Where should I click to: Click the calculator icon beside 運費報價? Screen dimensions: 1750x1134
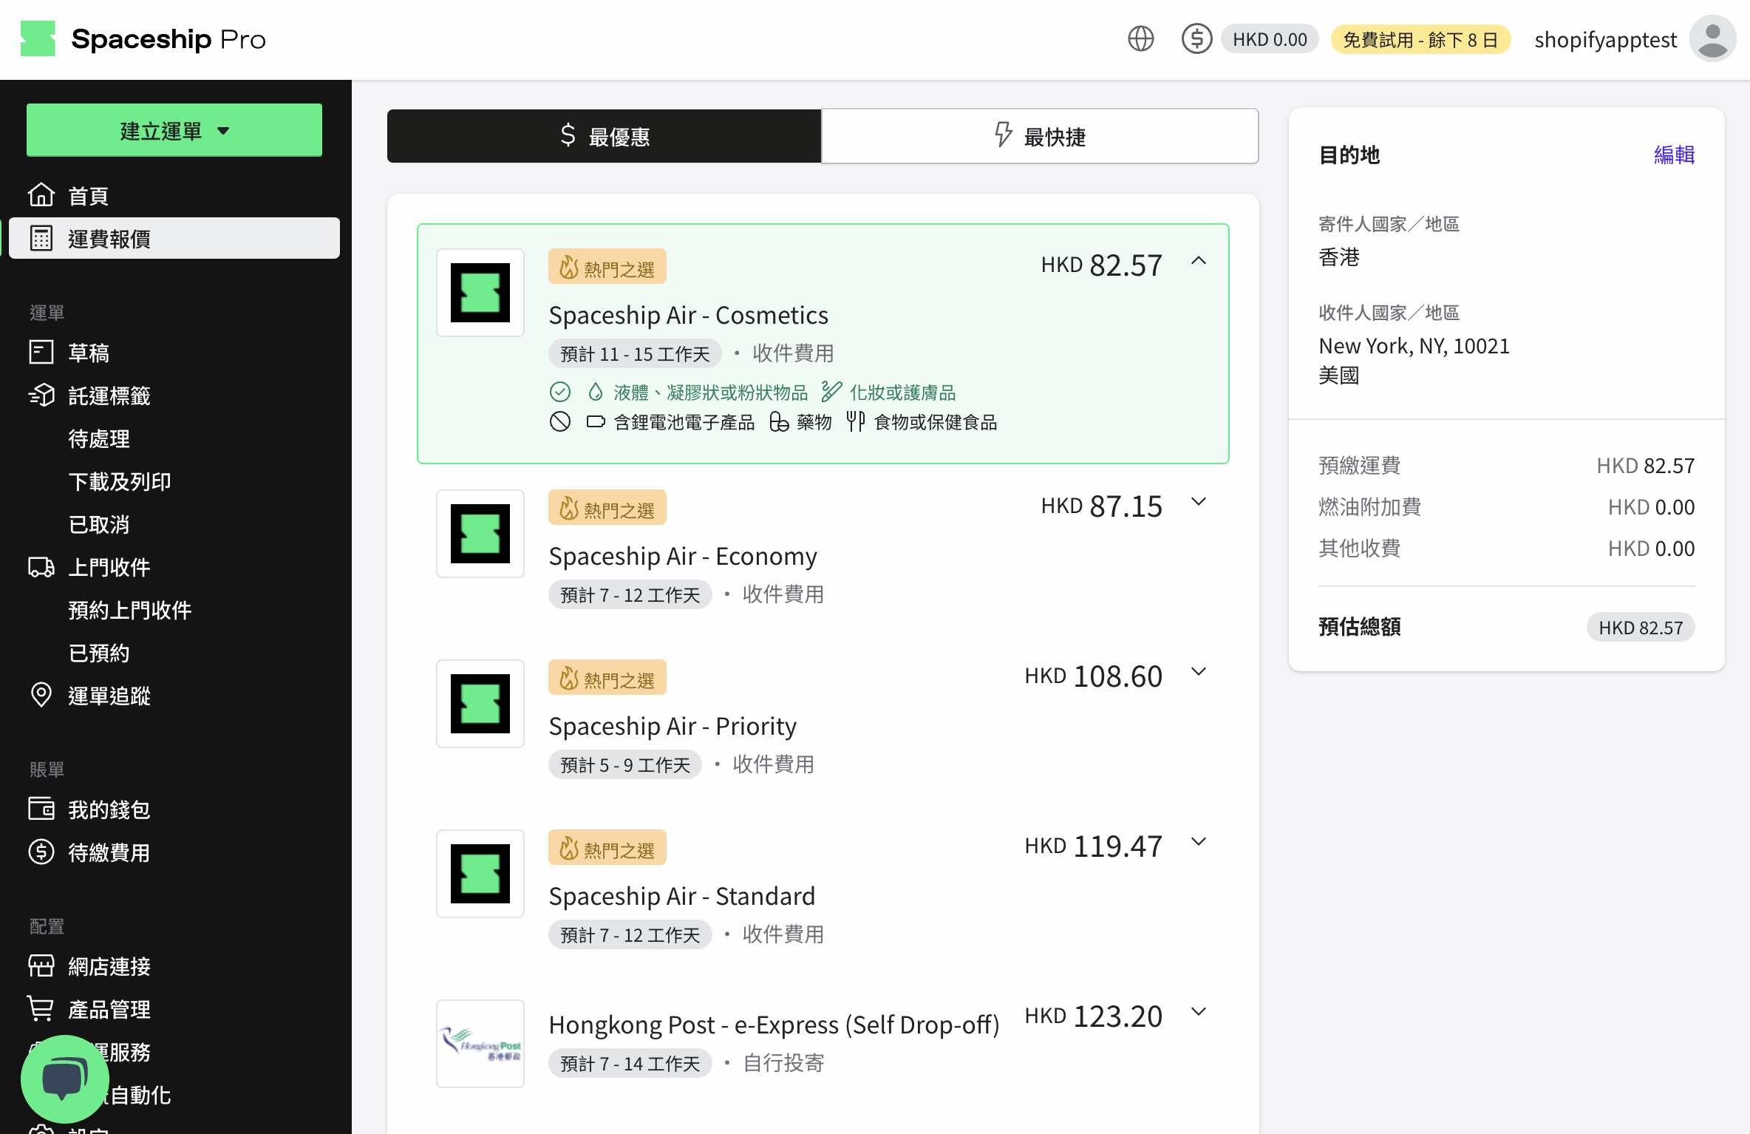pos(41,238)
